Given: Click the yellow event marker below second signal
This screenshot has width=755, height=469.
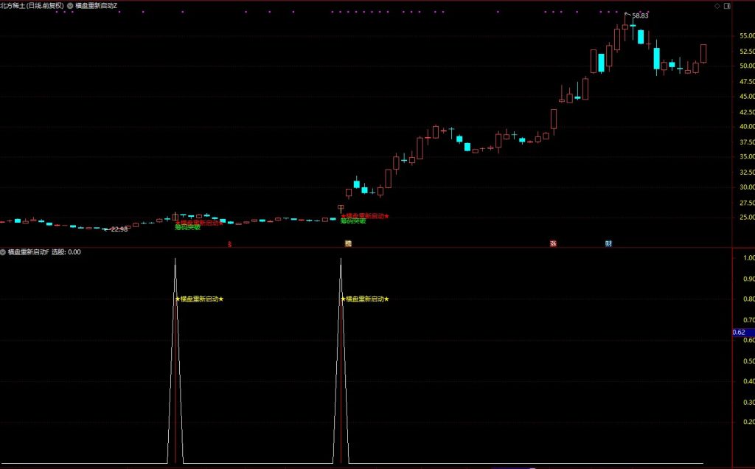Looking at the screenshot, I should [348, 243].
